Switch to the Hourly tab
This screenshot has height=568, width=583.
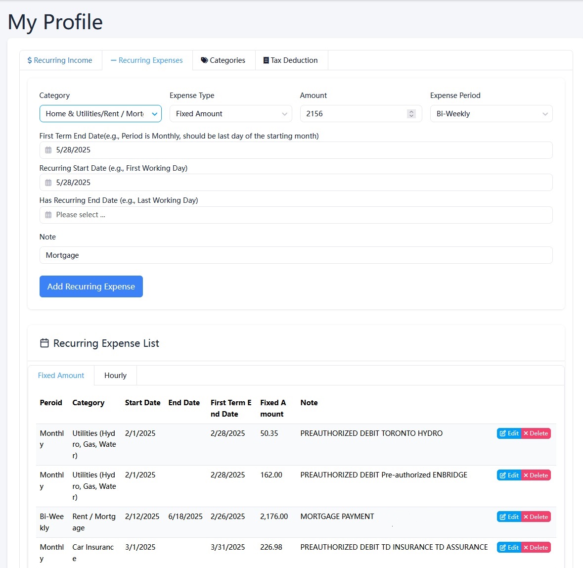[115, 375]
